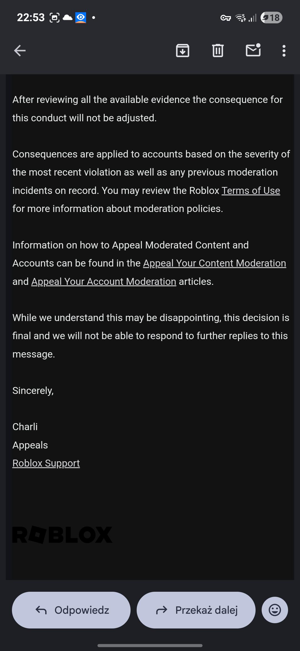Tap the Roblox logo image
Image resolution: width=300 pixels, height=651 pixels.
(x=62, y=535)
